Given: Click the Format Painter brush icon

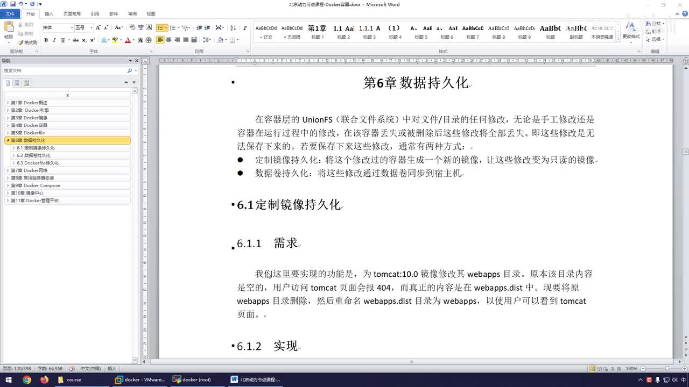Looking at the screenshot, I should click(20, 42).
